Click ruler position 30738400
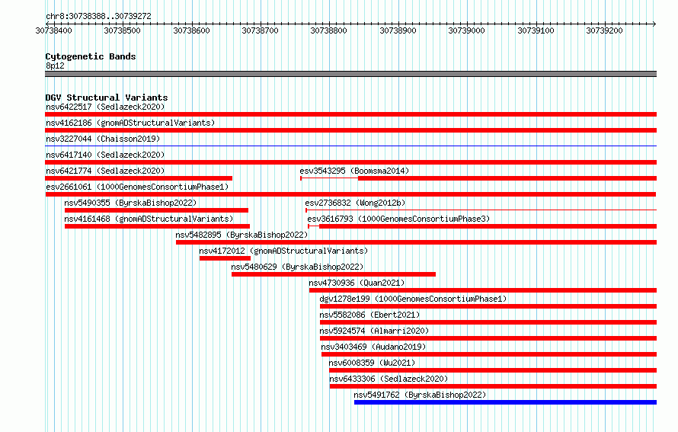Viewport: 678px width, 432px height. coord(53,30)
